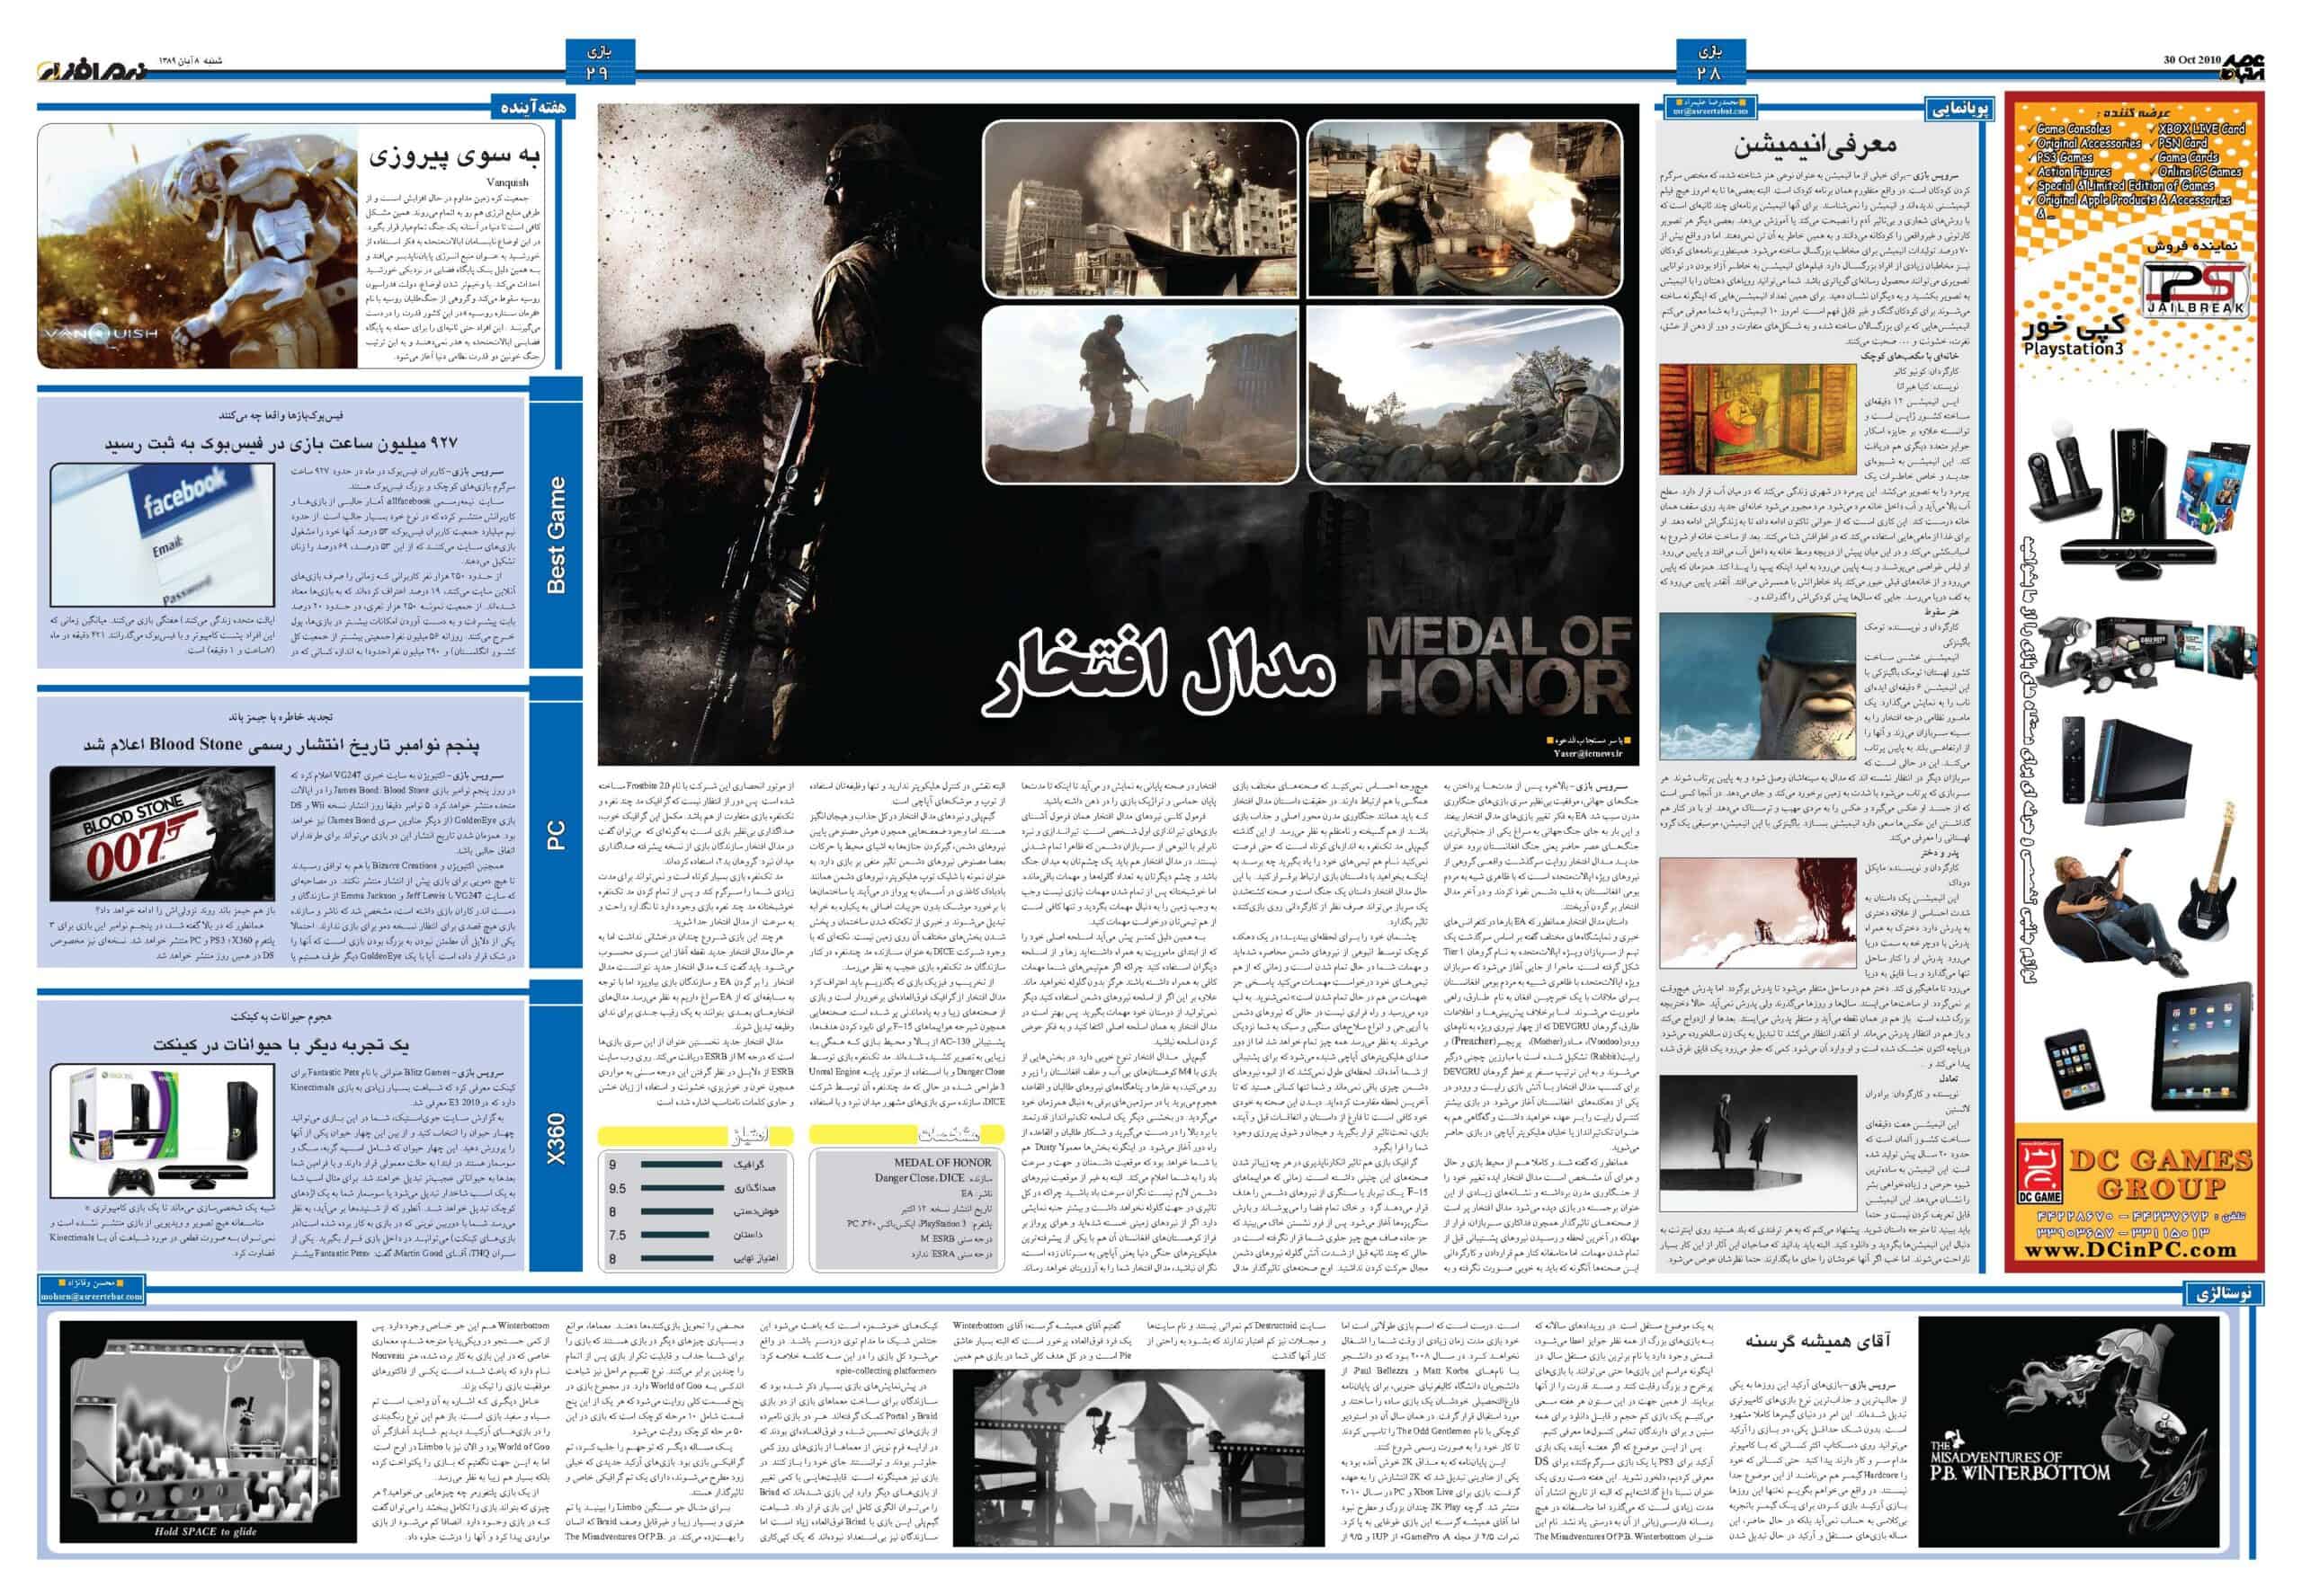The height and width of the screenshot is (1596, 2302).
Task: Click the mohsen author email above nostalgia article
Action: [x=92, y=1296]
